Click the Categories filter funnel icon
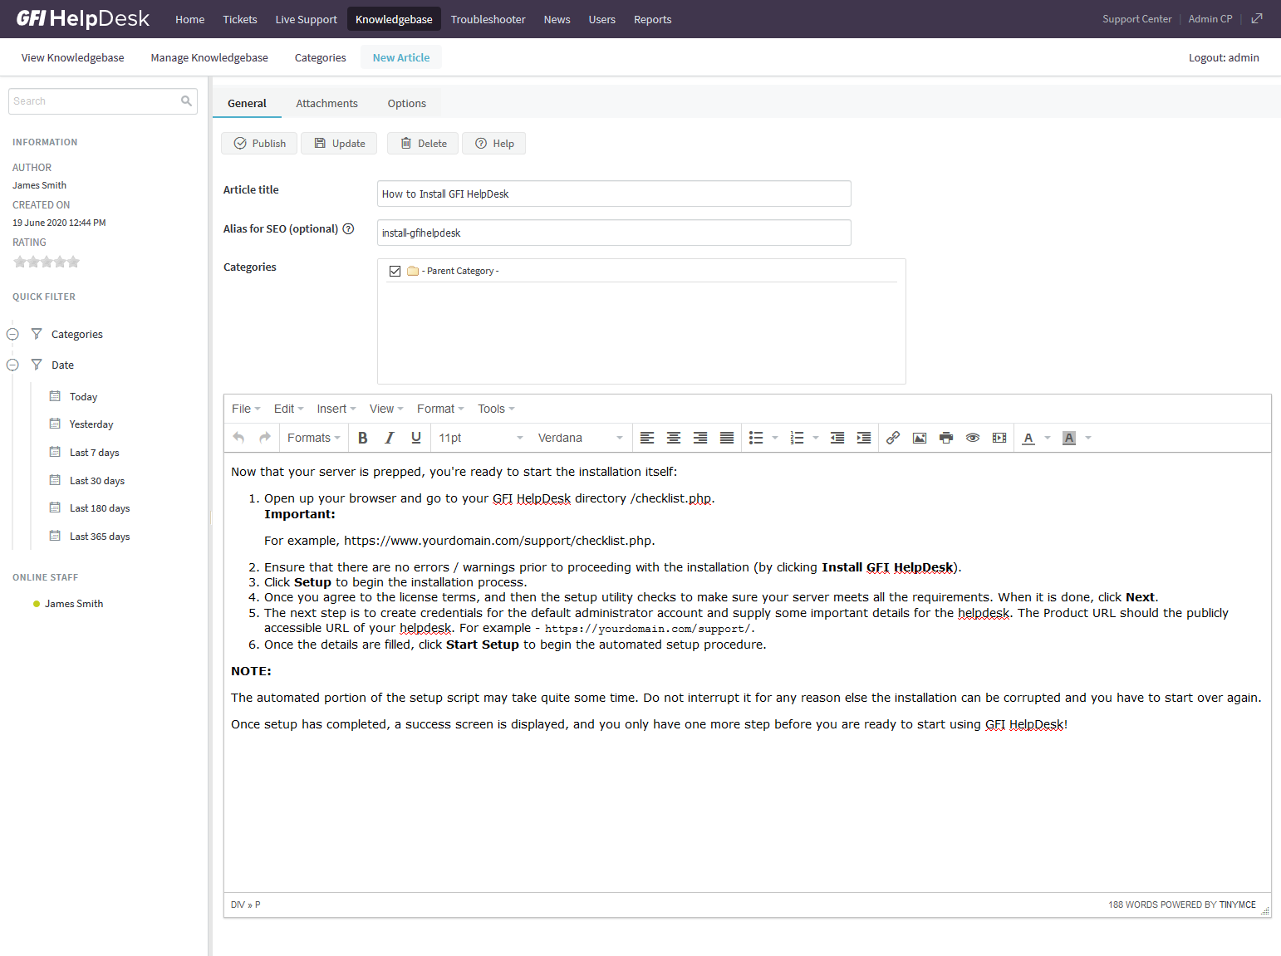1281x956 pixels. point(37,334)
